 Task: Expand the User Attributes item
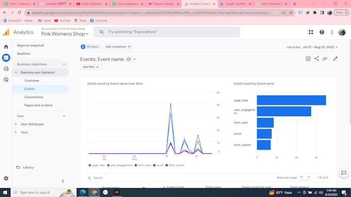coord(16,124)
